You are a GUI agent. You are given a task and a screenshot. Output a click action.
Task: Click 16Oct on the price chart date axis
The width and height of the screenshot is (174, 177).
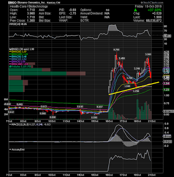pyautogui.click(x=109, y=121)
